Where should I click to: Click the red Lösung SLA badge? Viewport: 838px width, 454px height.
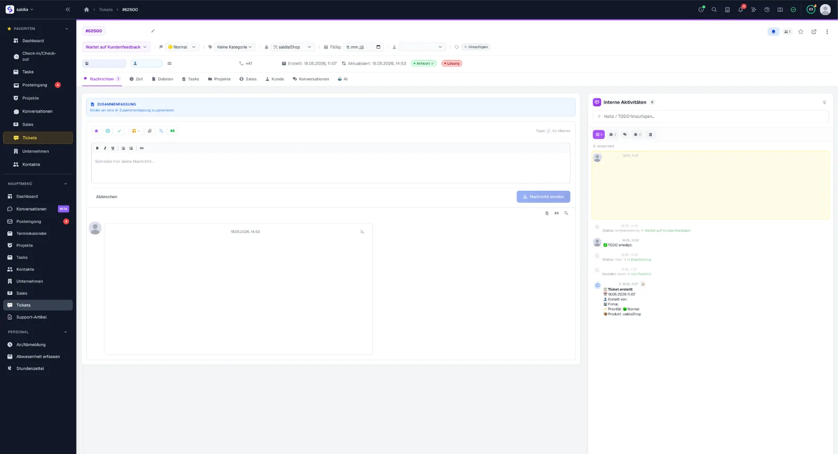[x=451, y=63]
